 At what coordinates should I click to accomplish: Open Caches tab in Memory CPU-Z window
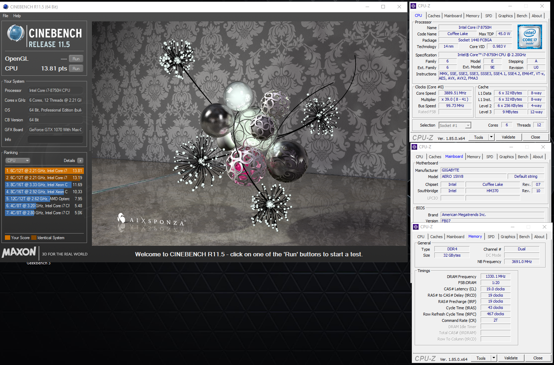436,237
